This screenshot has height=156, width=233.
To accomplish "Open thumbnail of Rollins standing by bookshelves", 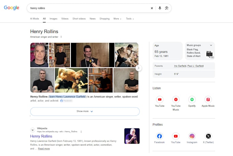I will point(60,55).
